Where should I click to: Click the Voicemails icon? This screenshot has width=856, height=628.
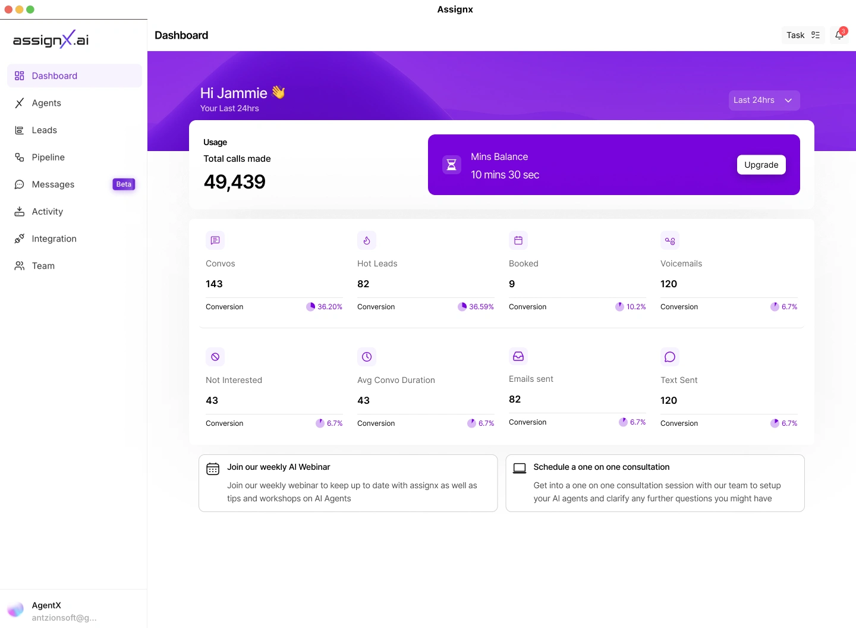pos(670,240)
